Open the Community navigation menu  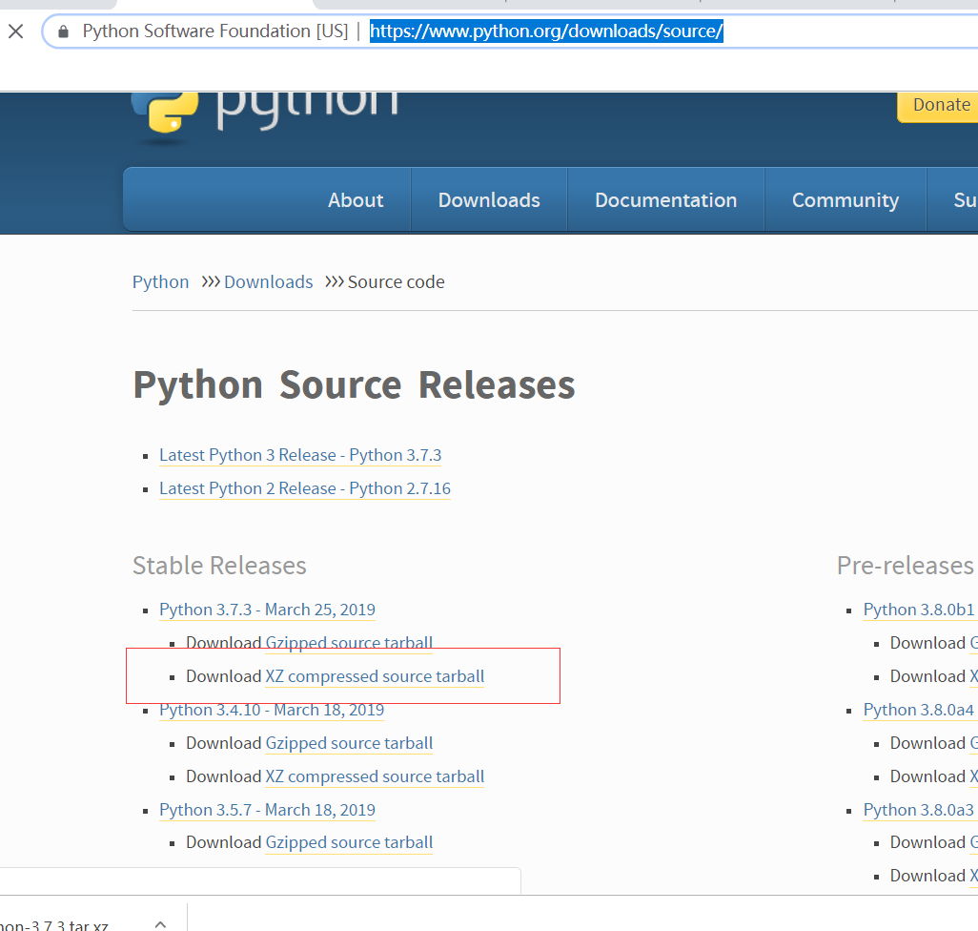(x=845, y=200)
